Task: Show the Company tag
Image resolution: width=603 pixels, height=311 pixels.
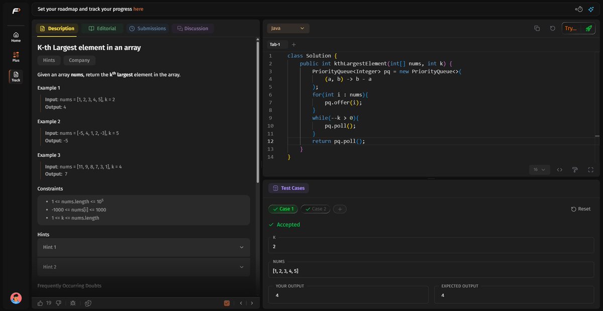Action: click(x=79, y=60)
